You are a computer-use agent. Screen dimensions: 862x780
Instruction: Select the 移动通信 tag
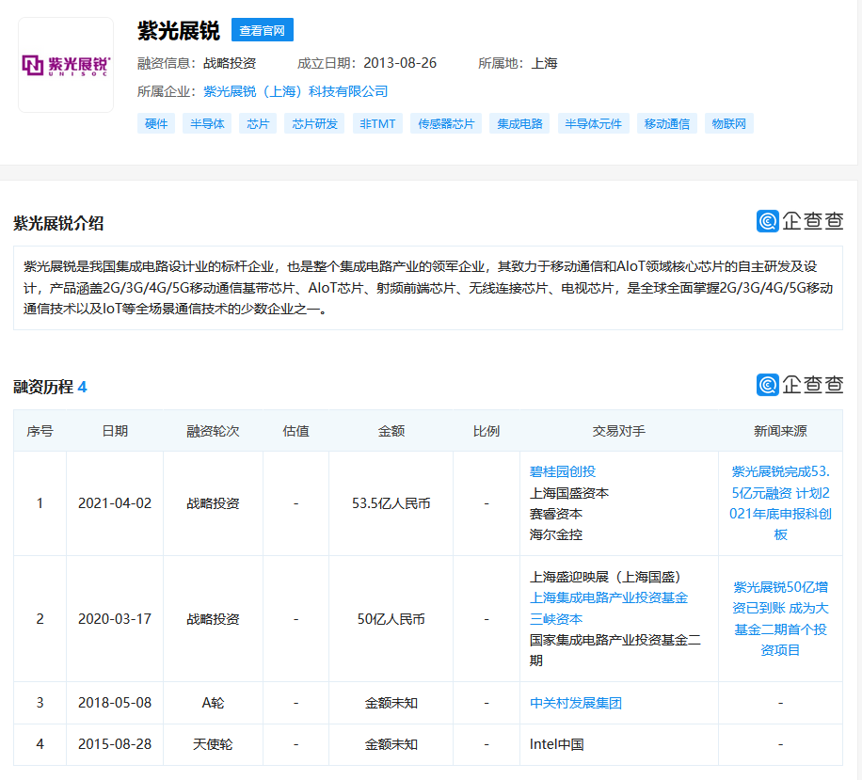pos(667,123)
